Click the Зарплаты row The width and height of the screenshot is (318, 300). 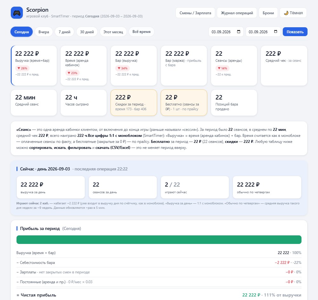(x=159, y=272)
